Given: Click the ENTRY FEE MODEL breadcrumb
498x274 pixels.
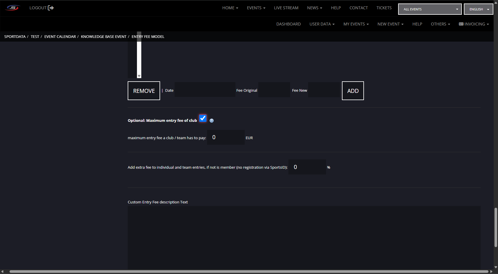Looking at the screenshot, I should [148, 37].
